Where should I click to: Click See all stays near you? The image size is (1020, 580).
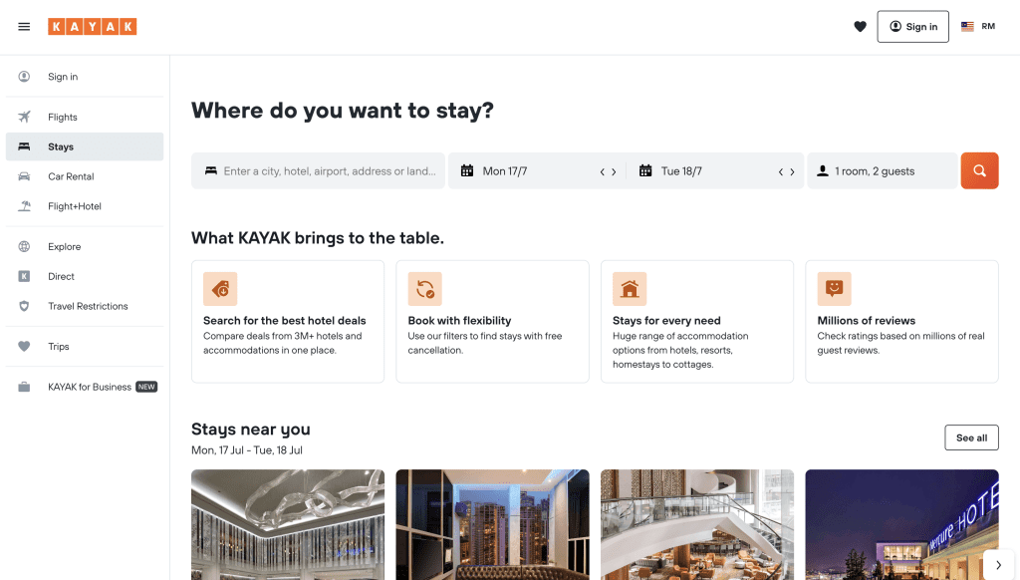click(971, 437)
